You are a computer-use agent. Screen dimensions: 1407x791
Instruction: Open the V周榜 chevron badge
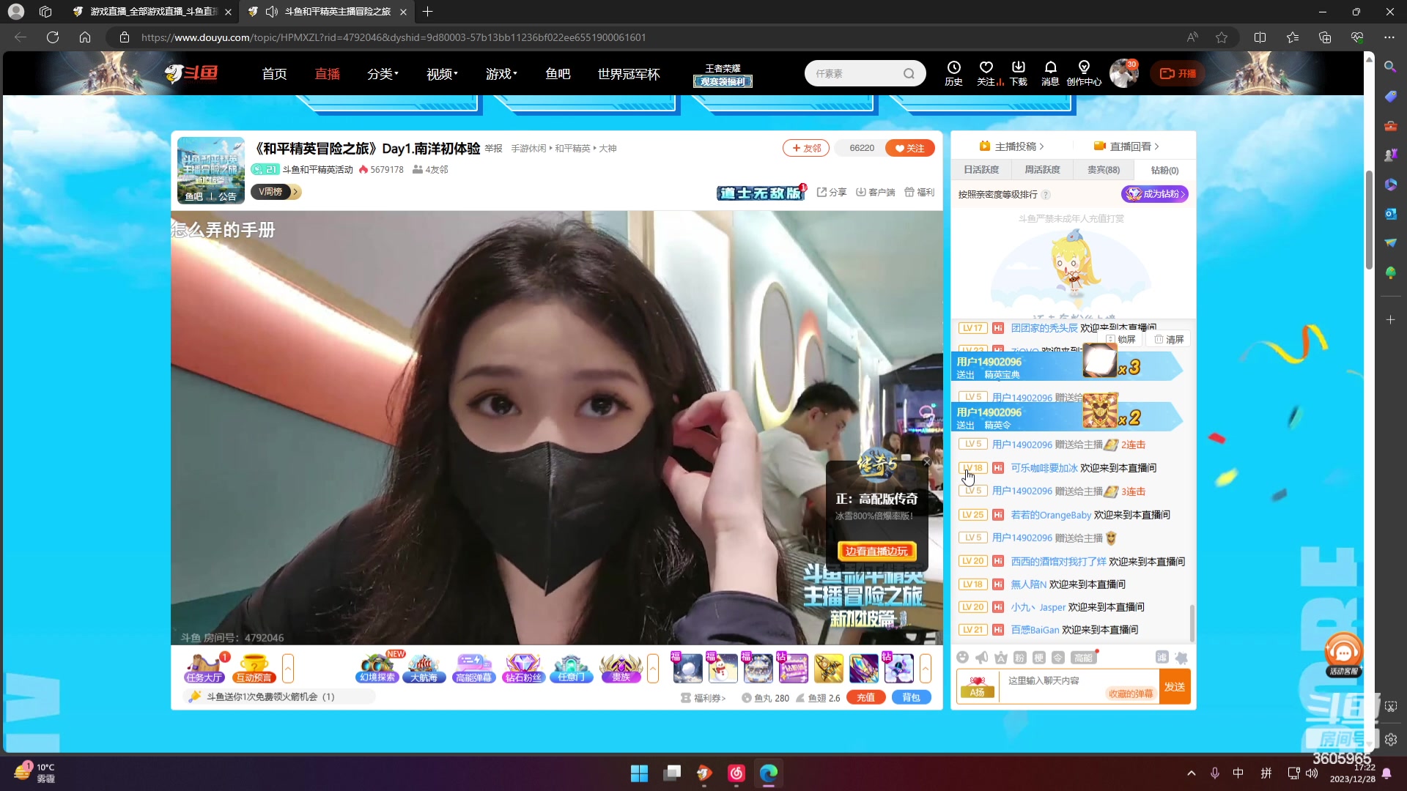point(276,191)
